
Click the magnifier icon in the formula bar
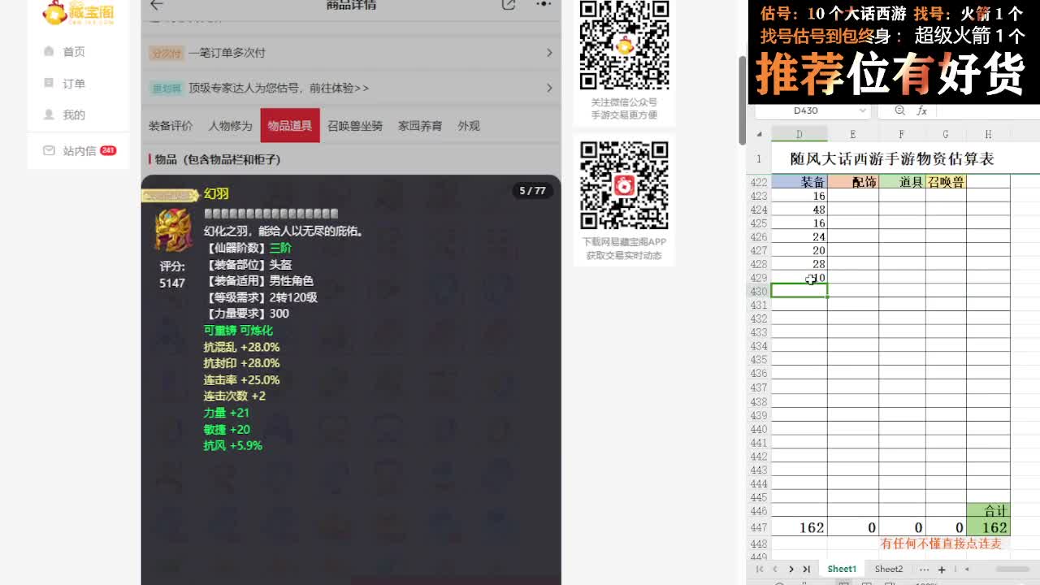899,110
